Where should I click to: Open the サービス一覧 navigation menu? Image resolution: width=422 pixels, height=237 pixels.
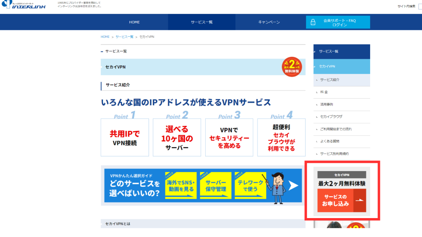click(x=202, y=22)
